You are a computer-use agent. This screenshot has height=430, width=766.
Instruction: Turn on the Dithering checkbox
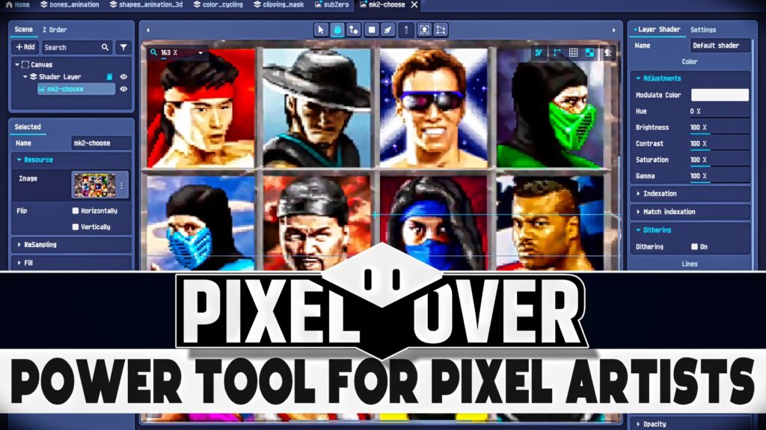694,246
